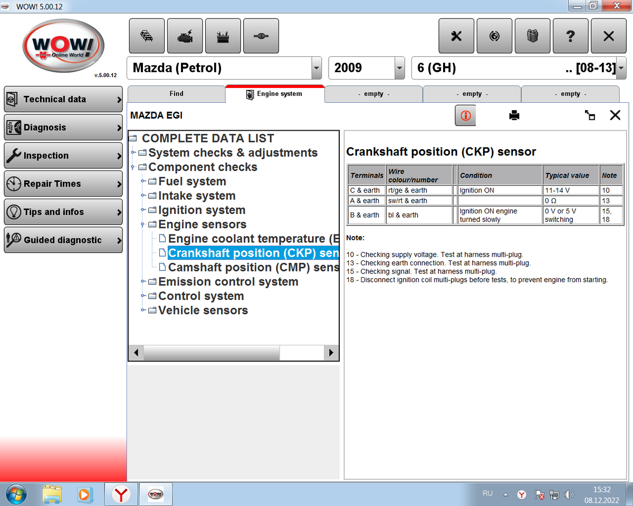The height and width of the screenshot is (506, 633).
Task: Open the network icon in system tray
Action: (554, 495)
